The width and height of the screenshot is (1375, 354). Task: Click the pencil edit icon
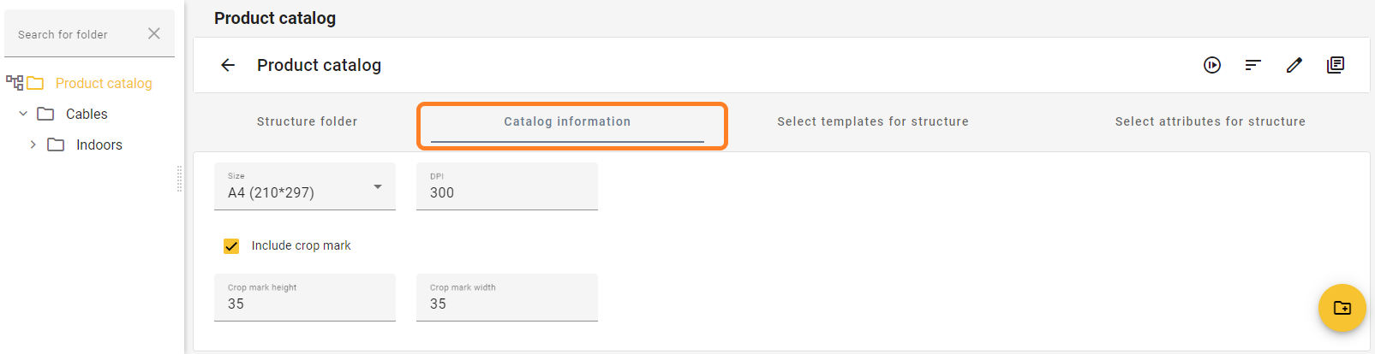pyautogui.click(x=1294, y=65)
